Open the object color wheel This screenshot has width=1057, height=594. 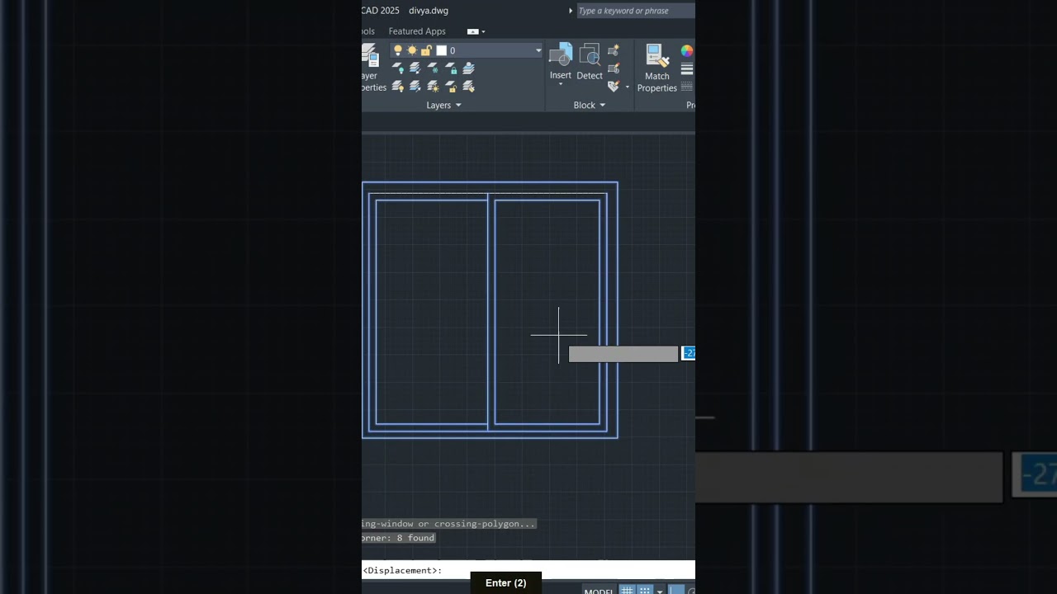(687, 51)
